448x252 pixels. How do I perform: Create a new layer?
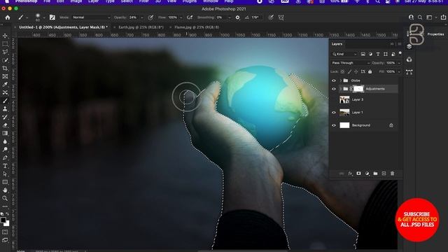pyautogui.click(x=384, y=174)
